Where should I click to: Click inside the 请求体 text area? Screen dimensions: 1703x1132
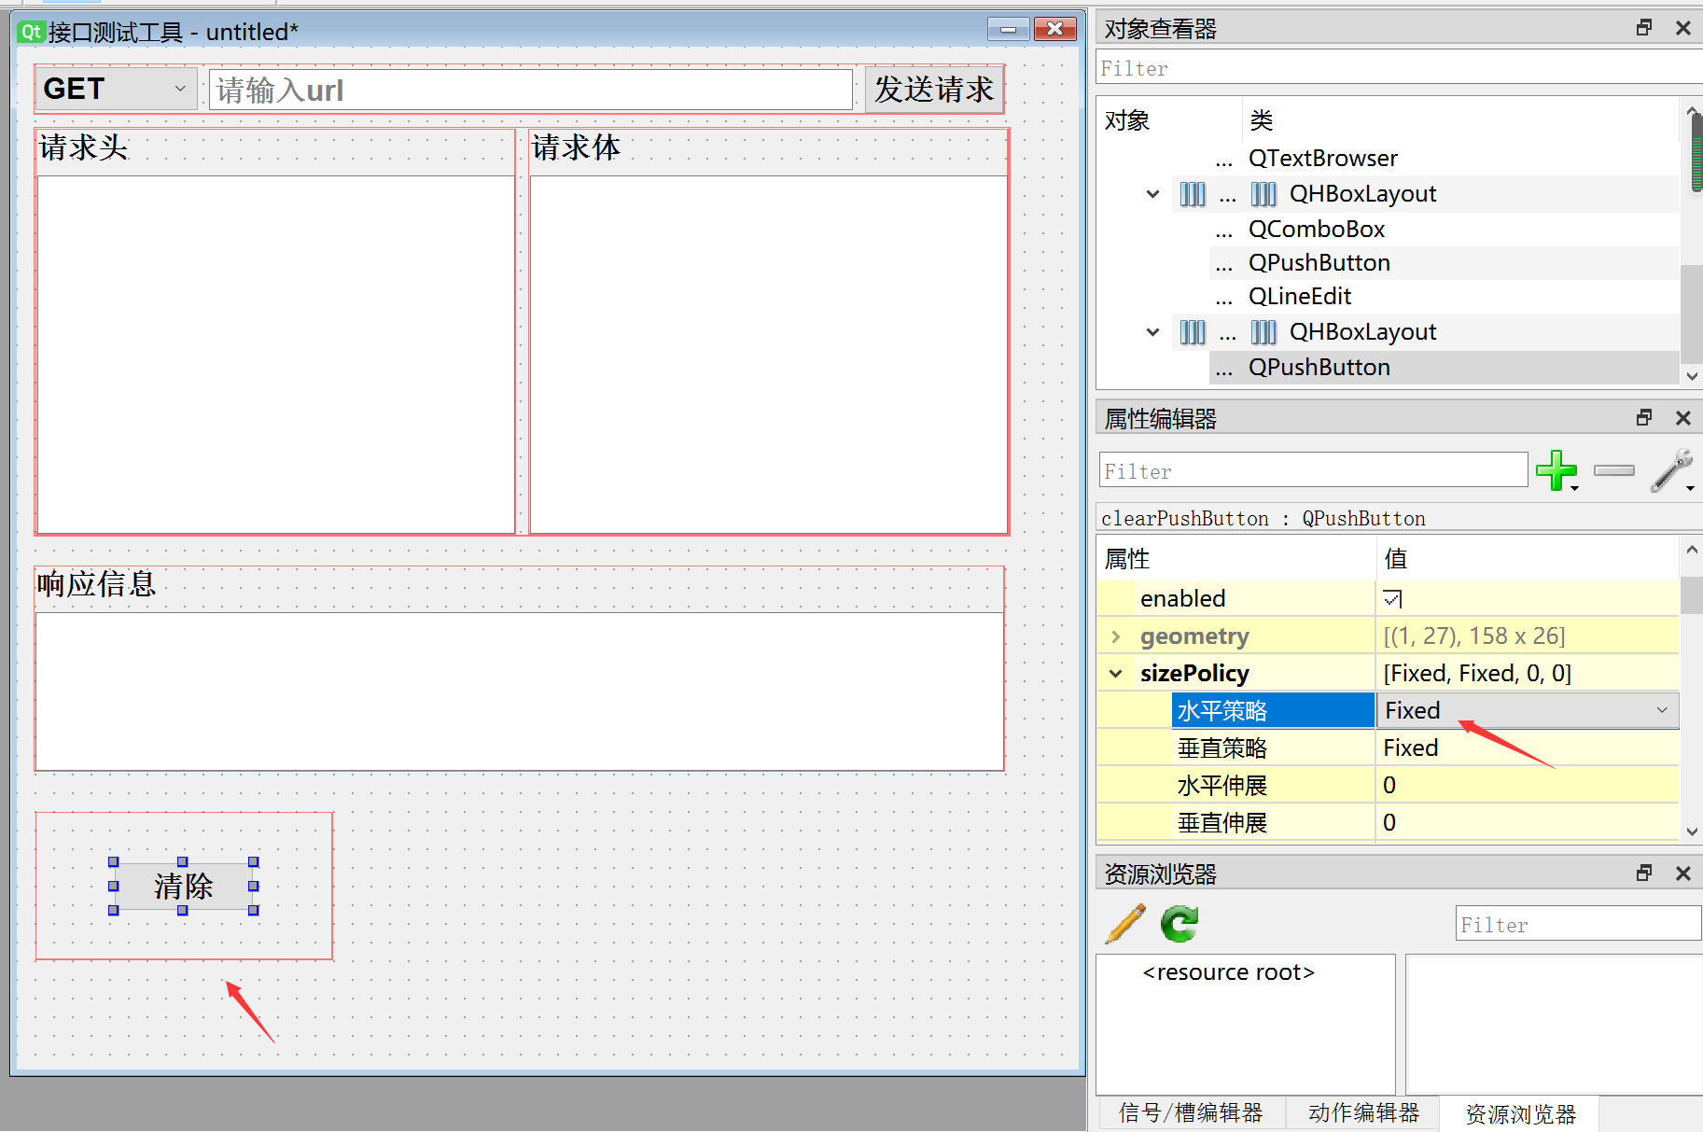[768, 354]
